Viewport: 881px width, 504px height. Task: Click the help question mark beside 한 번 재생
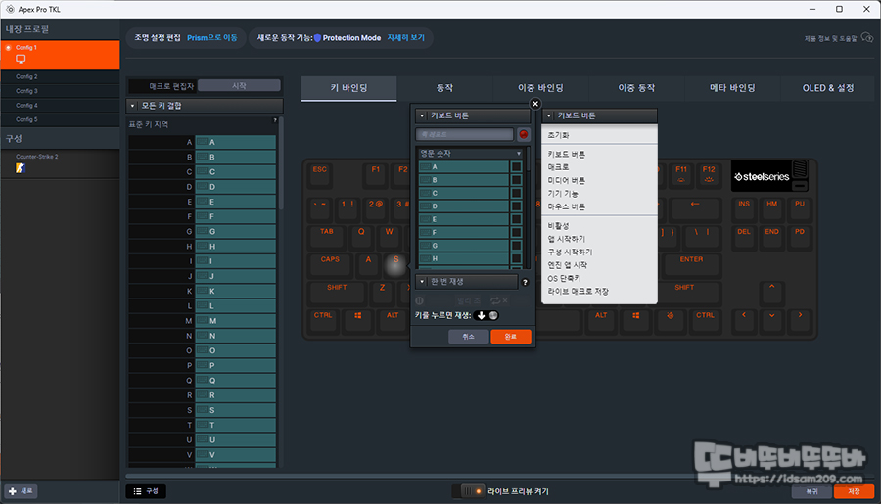(525, 283)
